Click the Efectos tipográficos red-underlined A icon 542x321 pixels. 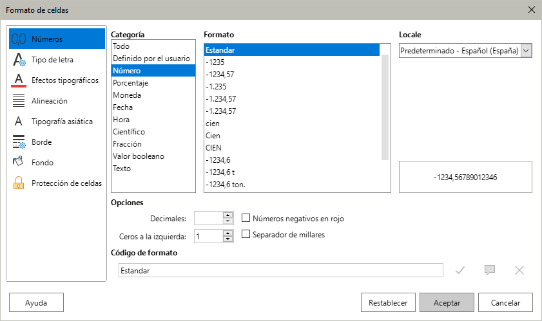coord(19,80)
